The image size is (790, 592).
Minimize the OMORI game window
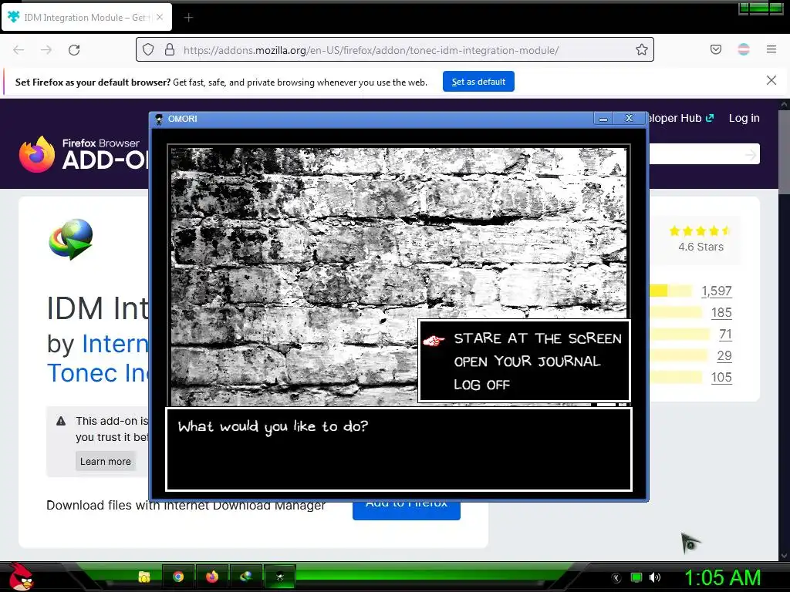pos(603,119)
